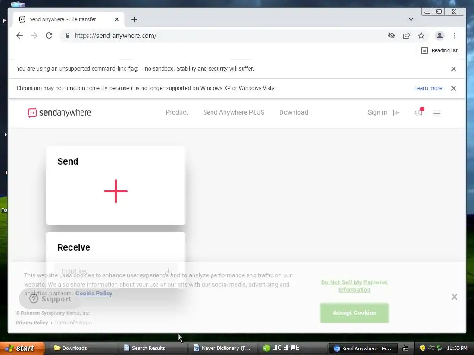Viewport: 474px width, 355px height.
Task: Close the cookie consent banner
Action: click(x=454, y=297)
